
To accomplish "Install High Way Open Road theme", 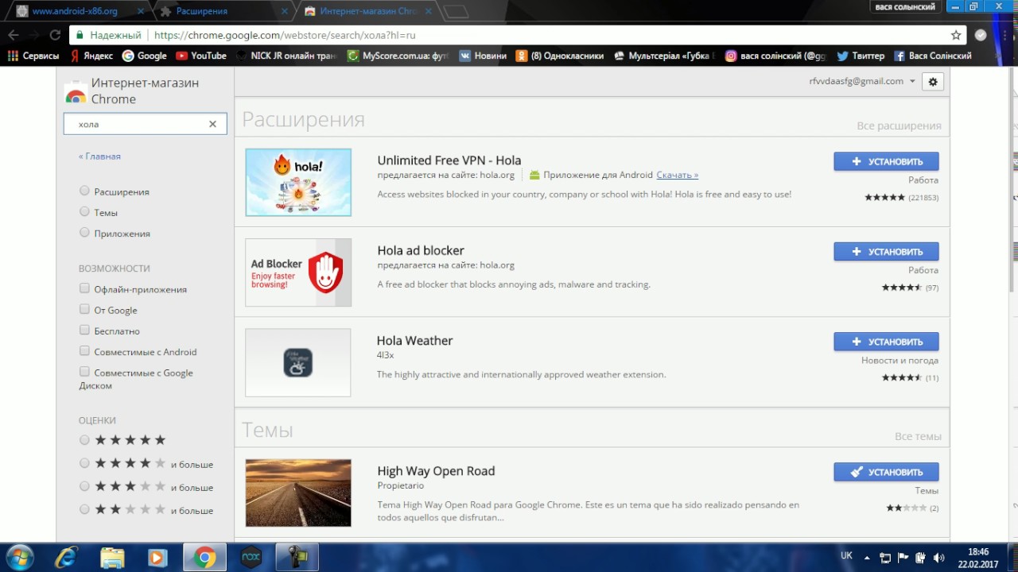I will pyautogui.click(x=886, y=472).
